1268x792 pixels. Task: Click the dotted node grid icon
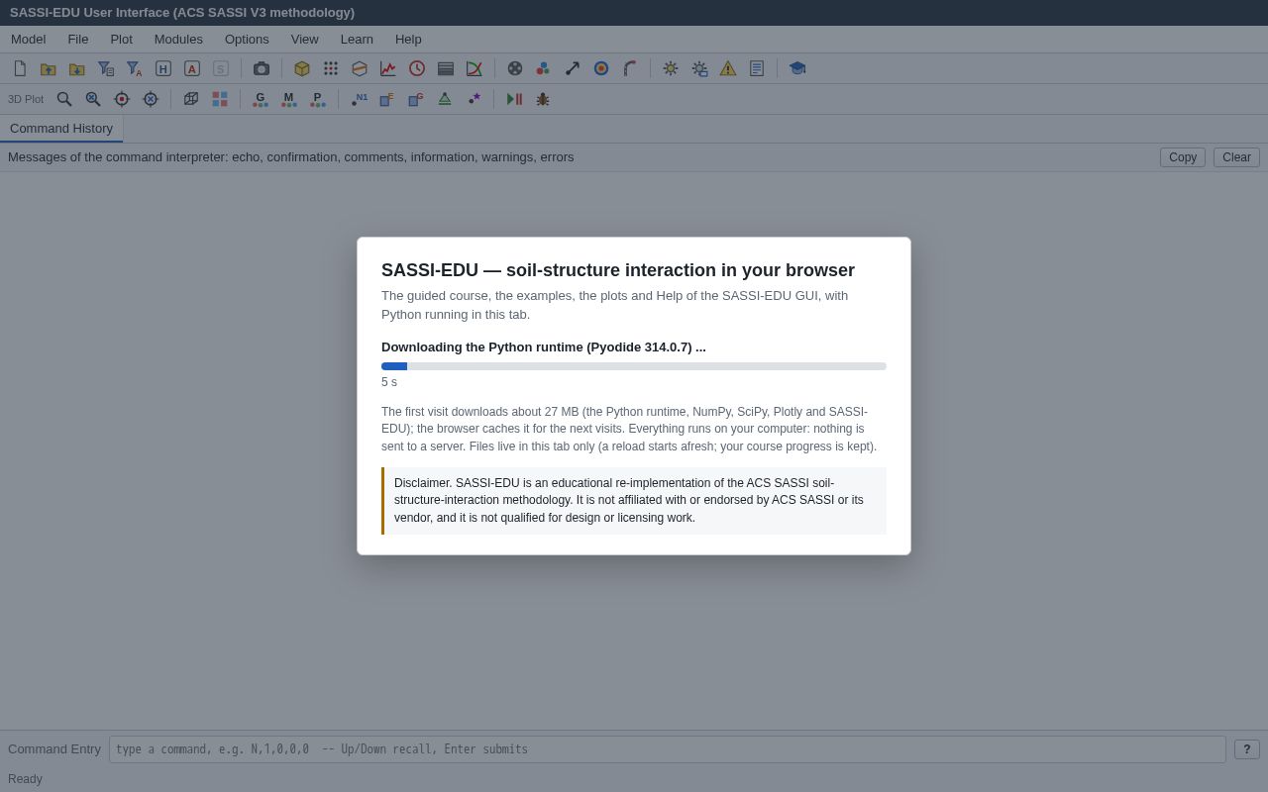pyautogui.click(x=331, y=68)
